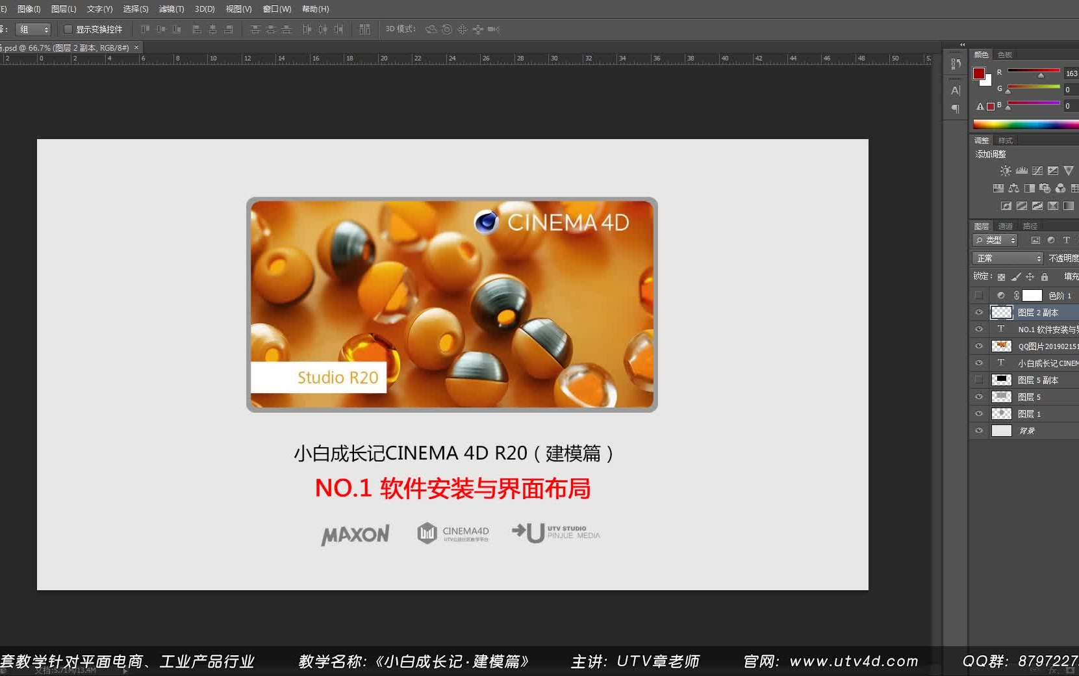Hide the QQ图片 image layer

(x=979, y=346)
